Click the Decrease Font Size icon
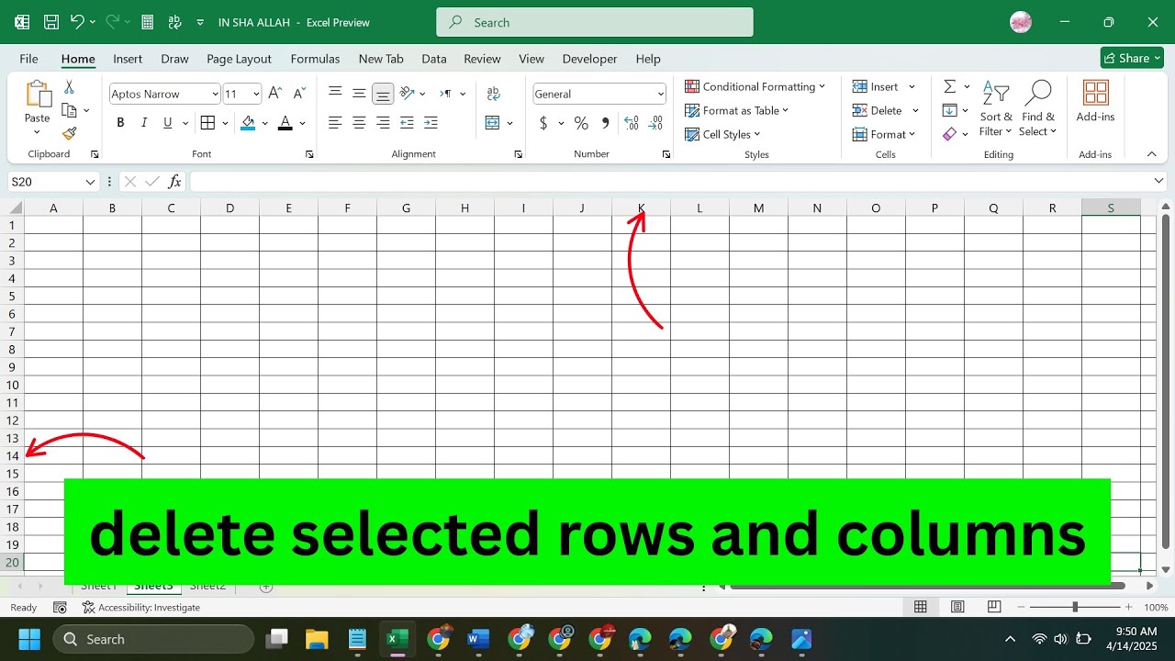The image size is (1175, 661). tap(298, 94)
